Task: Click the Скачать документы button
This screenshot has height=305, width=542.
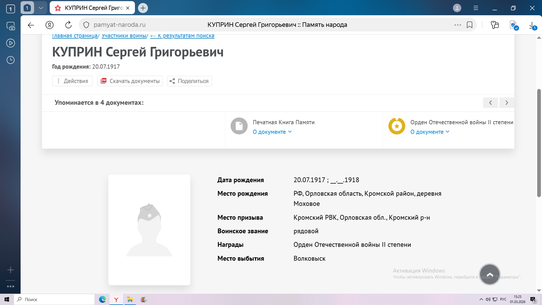Action: tap(130, 81)
